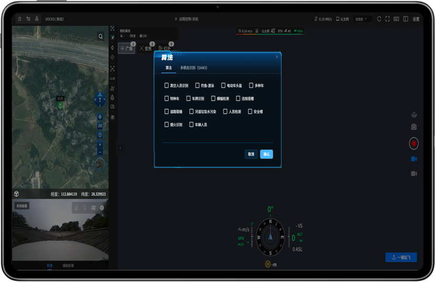Open the 自适应 resolution dropdown
435x282 pixels.
click(361, 19)
